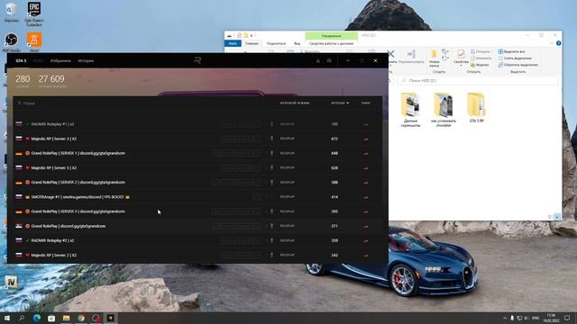Show hidden tray icons chevron
Image resolution: width=577 pixels, height=324 pixels.
pos(505,318)
